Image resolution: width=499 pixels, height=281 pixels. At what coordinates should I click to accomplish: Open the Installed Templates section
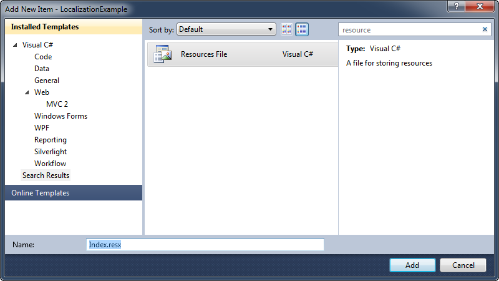[x=74, y=27]
